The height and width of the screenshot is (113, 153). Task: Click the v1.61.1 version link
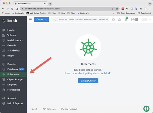34,109
